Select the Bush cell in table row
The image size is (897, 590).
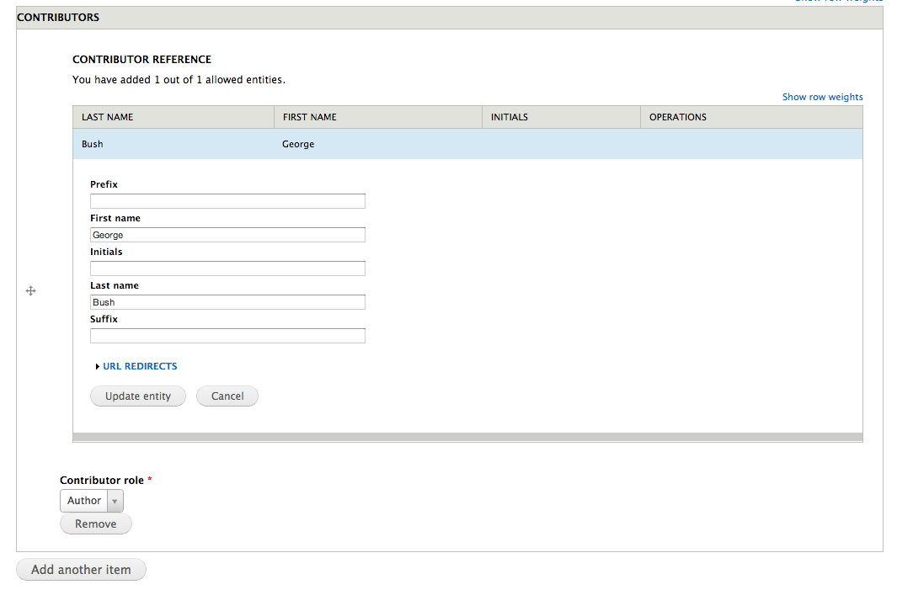(93, 144)
